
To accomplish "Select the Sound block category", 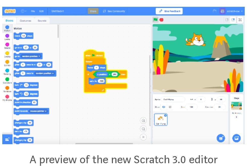I will click(x=7, y=46).
